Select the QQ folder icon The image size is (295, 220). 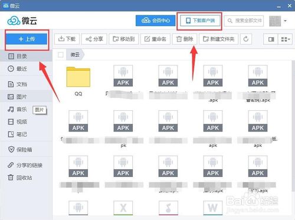pos(78,77)
